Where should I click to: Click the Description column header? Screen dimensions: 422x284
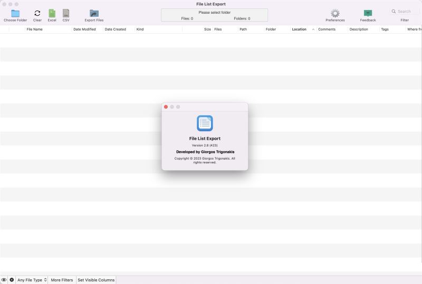359,30
